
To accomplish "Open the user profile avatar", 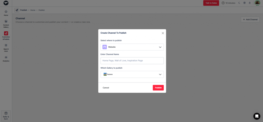I will click(x=257, y=3).
